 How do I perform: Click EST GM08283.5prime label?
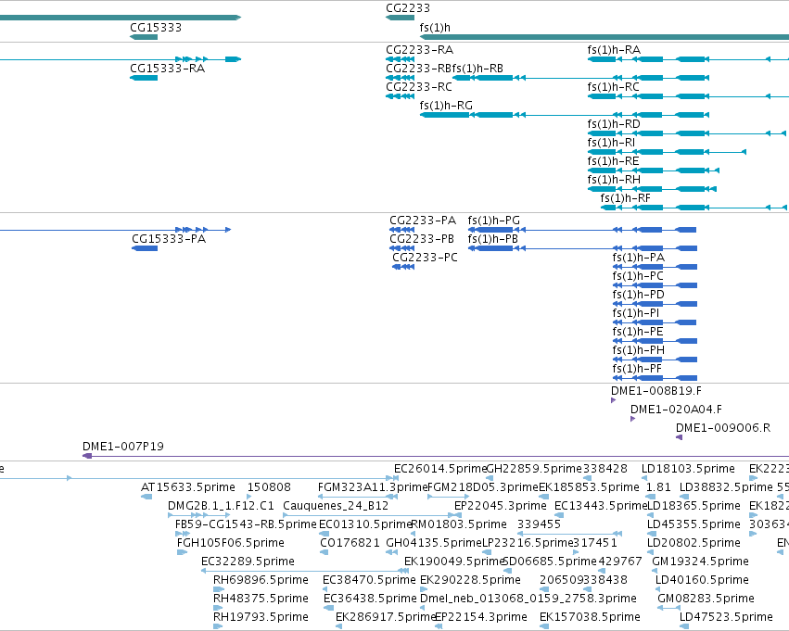point(706,599)
